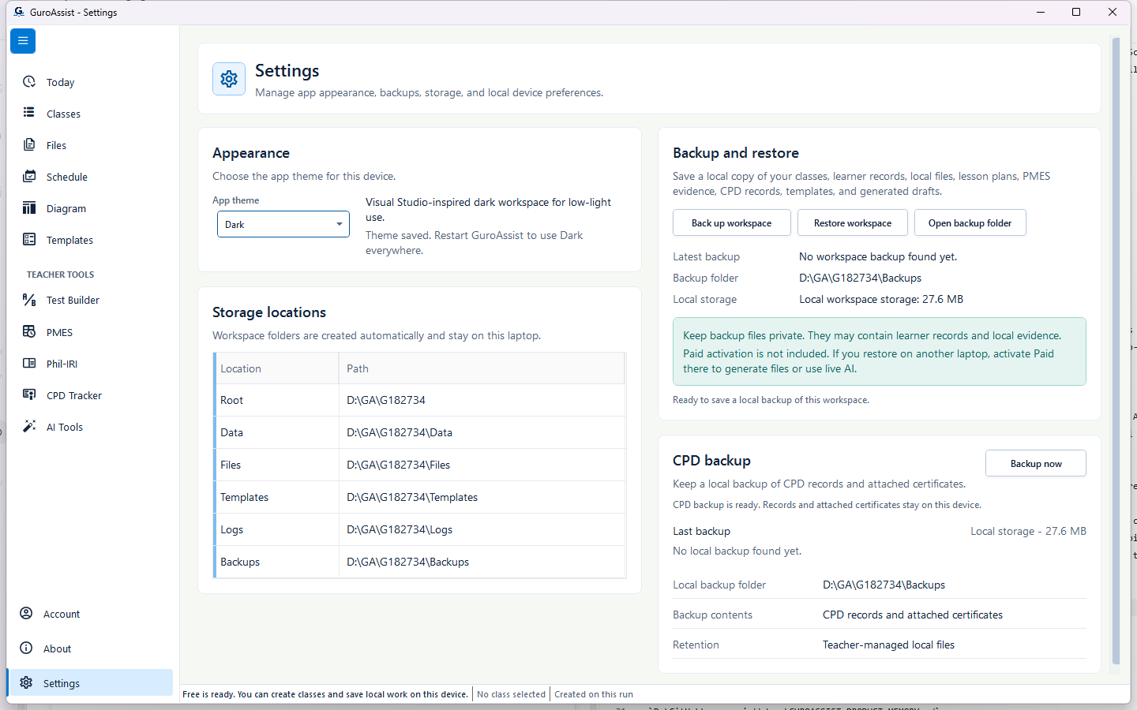The width and height of the screenshot is (1137, 710).
Task: Click the About info icon
Action: click(26, 648)
